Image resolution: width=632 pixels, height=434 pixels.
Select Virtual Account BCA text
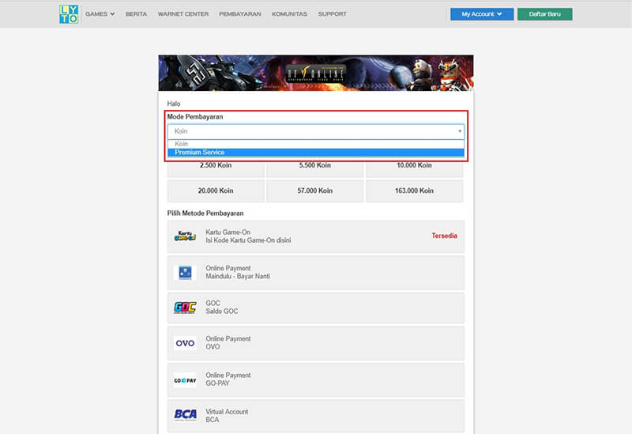[227, 416]
